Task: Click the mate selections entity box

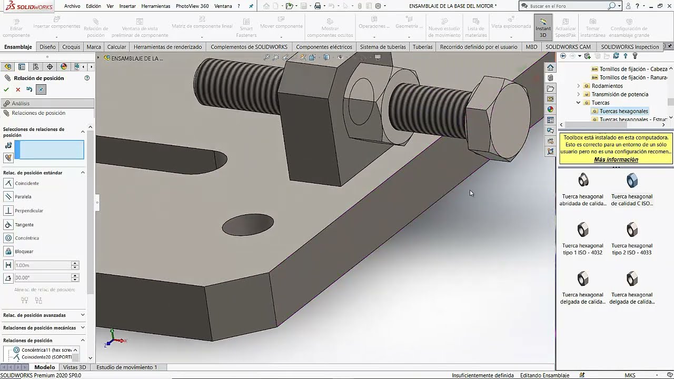Action: (49, 149)
